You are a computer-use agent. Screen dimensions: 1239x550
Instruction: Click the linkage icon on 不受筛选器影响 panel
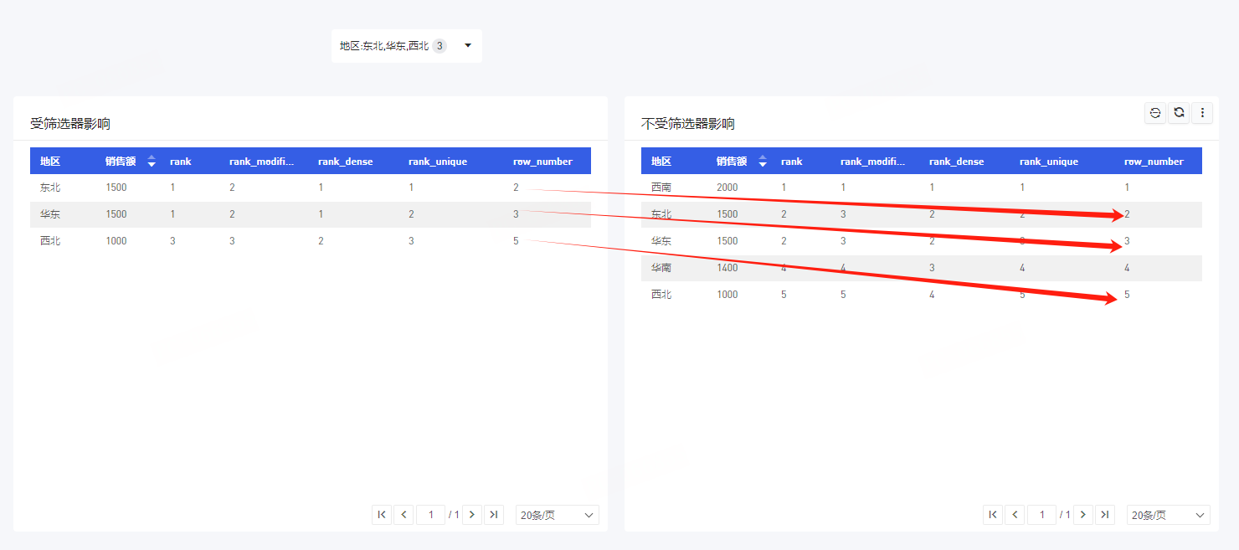click(1155, 113)
